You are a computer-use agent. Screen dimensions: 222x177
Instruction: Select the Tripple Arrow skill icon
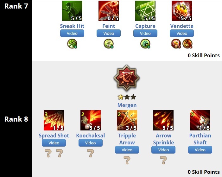point(127,120)
